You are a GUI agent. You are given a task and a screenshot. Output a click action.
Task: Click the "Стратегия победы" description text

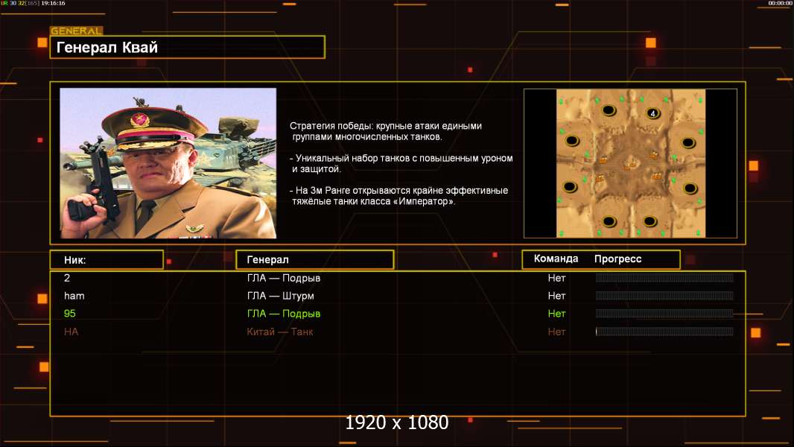[x=386, y=131]
